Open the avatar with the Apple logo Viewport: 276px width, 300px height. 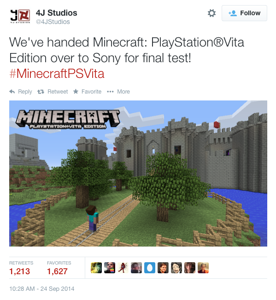[x=110, y=268]
